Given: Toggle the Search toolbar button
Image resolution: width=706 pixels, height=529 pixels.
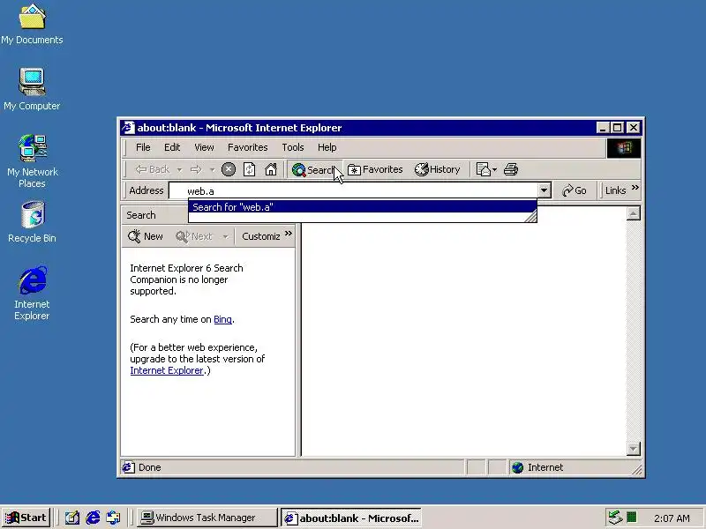Looking at the screenshot, I should (314, 170).
